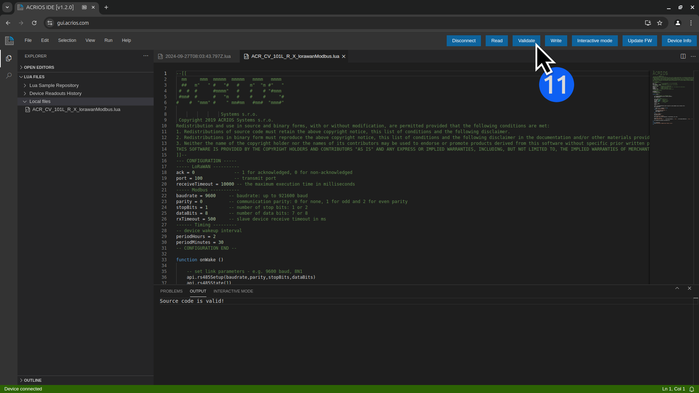This screenshot has width=699, height=393.
Task: Expand the Lua Sample Repository tree item
Action: point(25,86)
